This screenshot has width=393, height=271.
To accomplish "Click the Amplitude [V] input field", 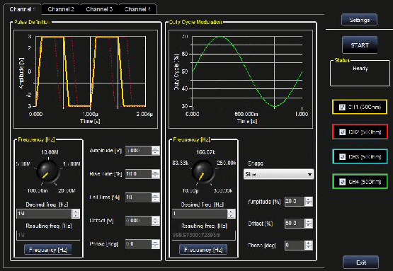I will click(x=138, y=151).
